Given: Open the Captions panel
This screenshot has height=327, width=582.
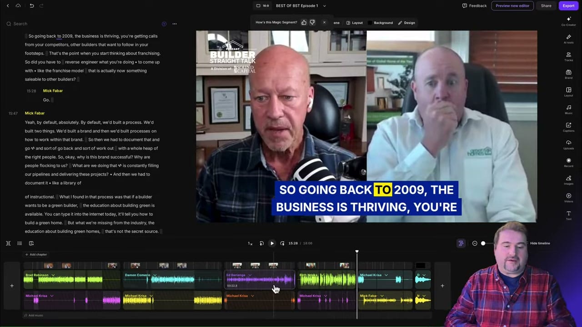Looking at the screenshot, I should 568,127.
